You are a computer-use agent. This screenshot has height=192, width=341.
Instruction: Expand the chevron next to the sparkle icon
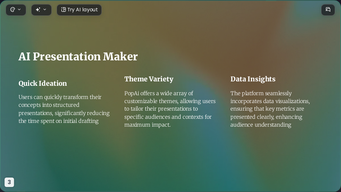(45, 9)
